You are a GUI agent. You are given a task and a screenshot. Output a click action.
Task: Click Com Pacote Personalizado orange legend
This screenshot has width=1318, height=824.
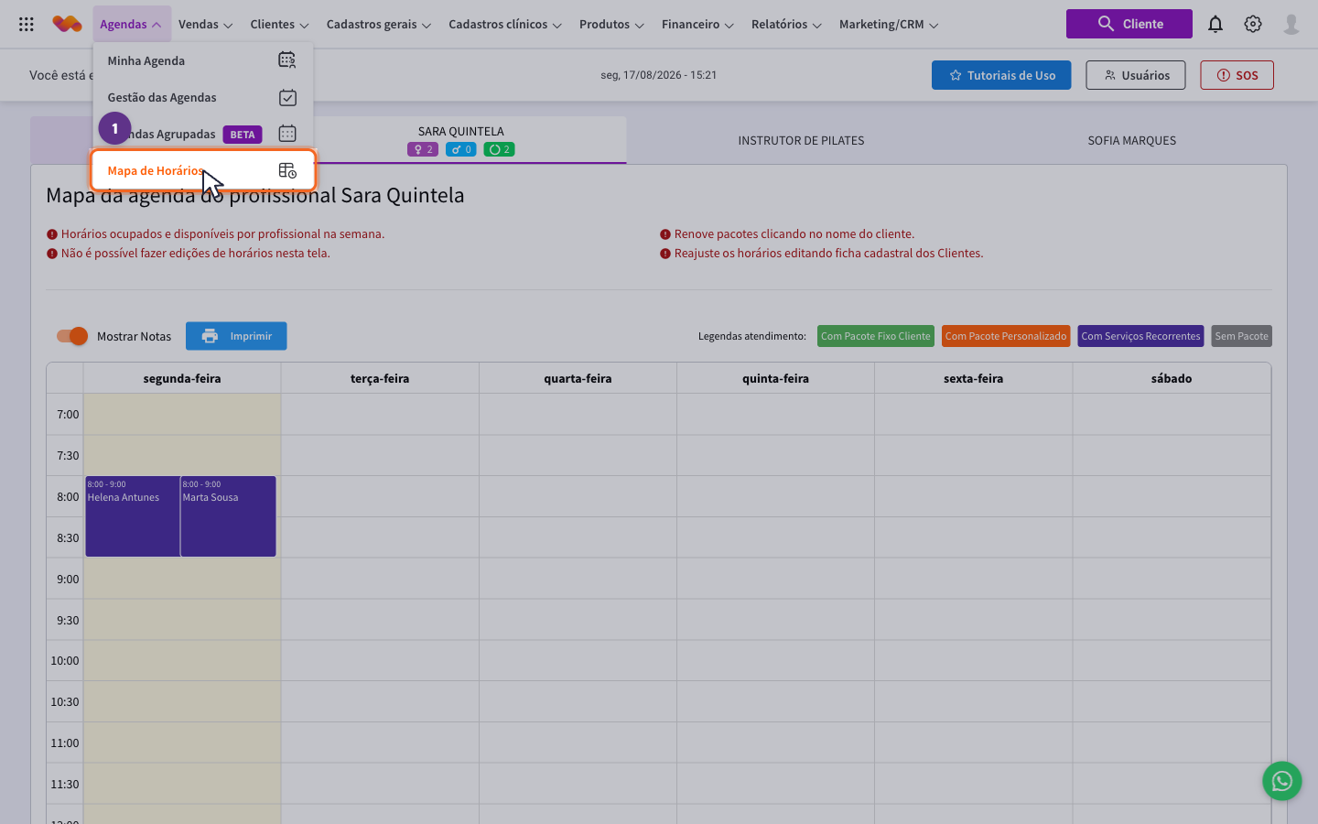point(1006,336)
